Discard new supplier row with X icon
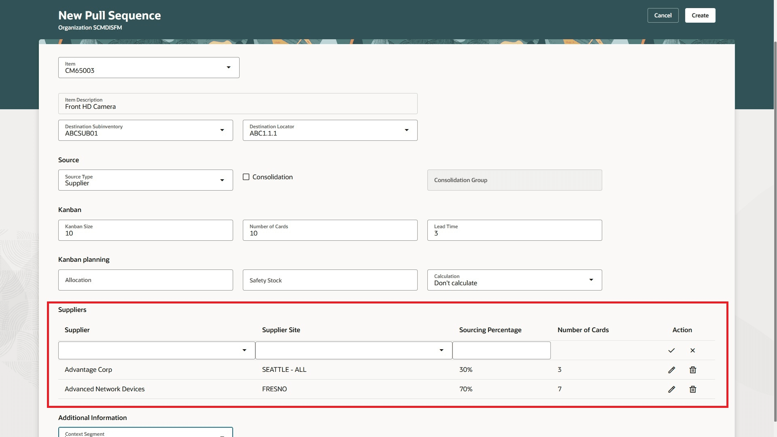Screen dimensions: 777x437 click(x=692, y=350)
